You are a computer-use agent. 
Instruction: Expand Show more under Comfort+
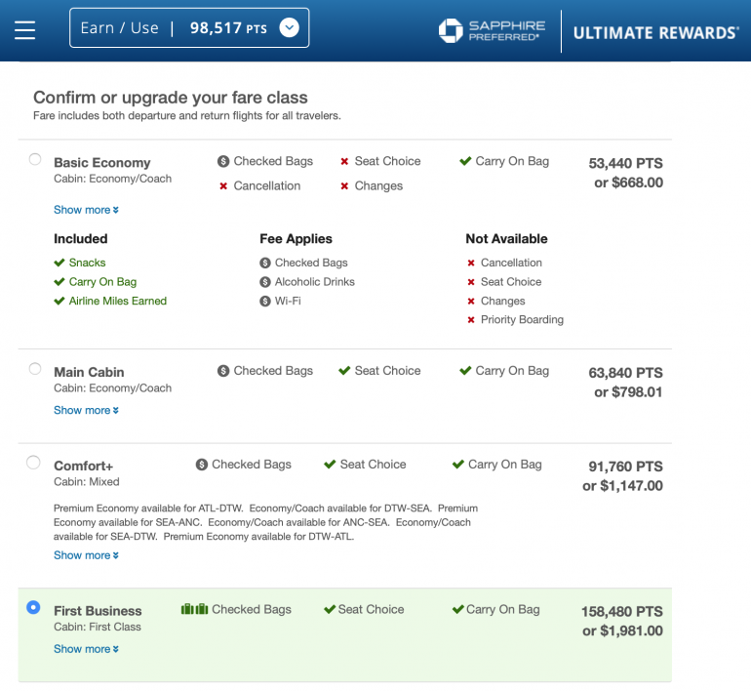tap(86, 555)
